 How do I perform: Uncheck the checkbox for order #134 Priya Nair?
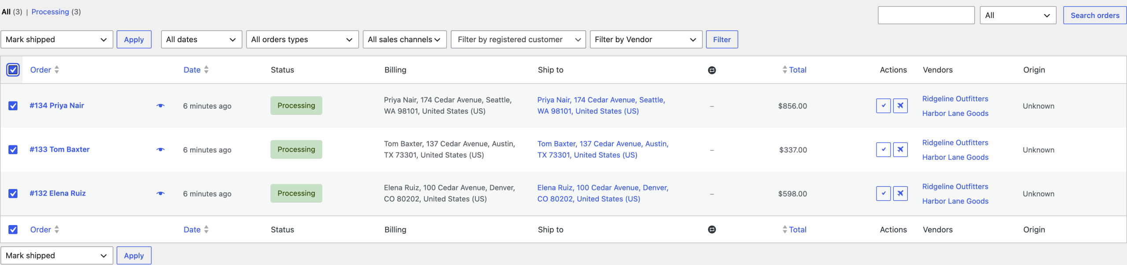(x=13, y=105)
